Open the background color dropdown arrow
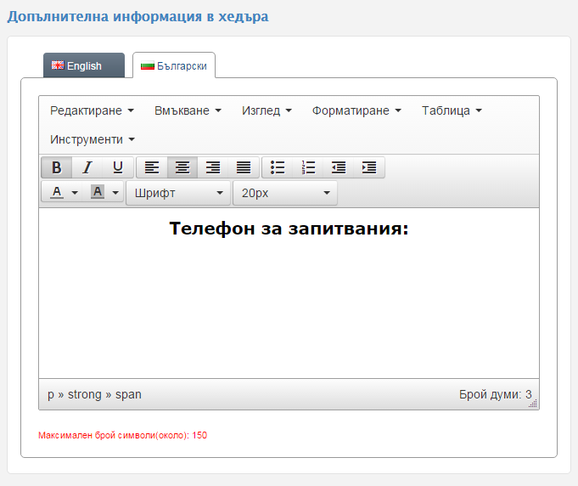The image size is (578, 486). [115, 192]
